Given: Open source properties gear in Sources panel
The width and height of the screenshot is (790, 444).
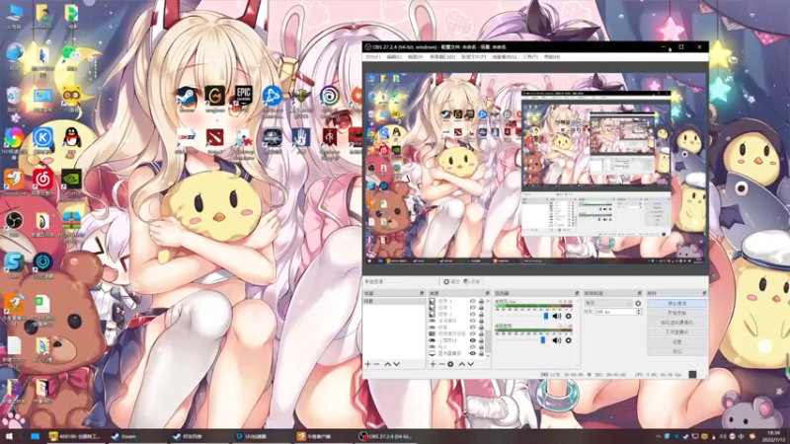Looking at the screenshot, I should point(450,364).
